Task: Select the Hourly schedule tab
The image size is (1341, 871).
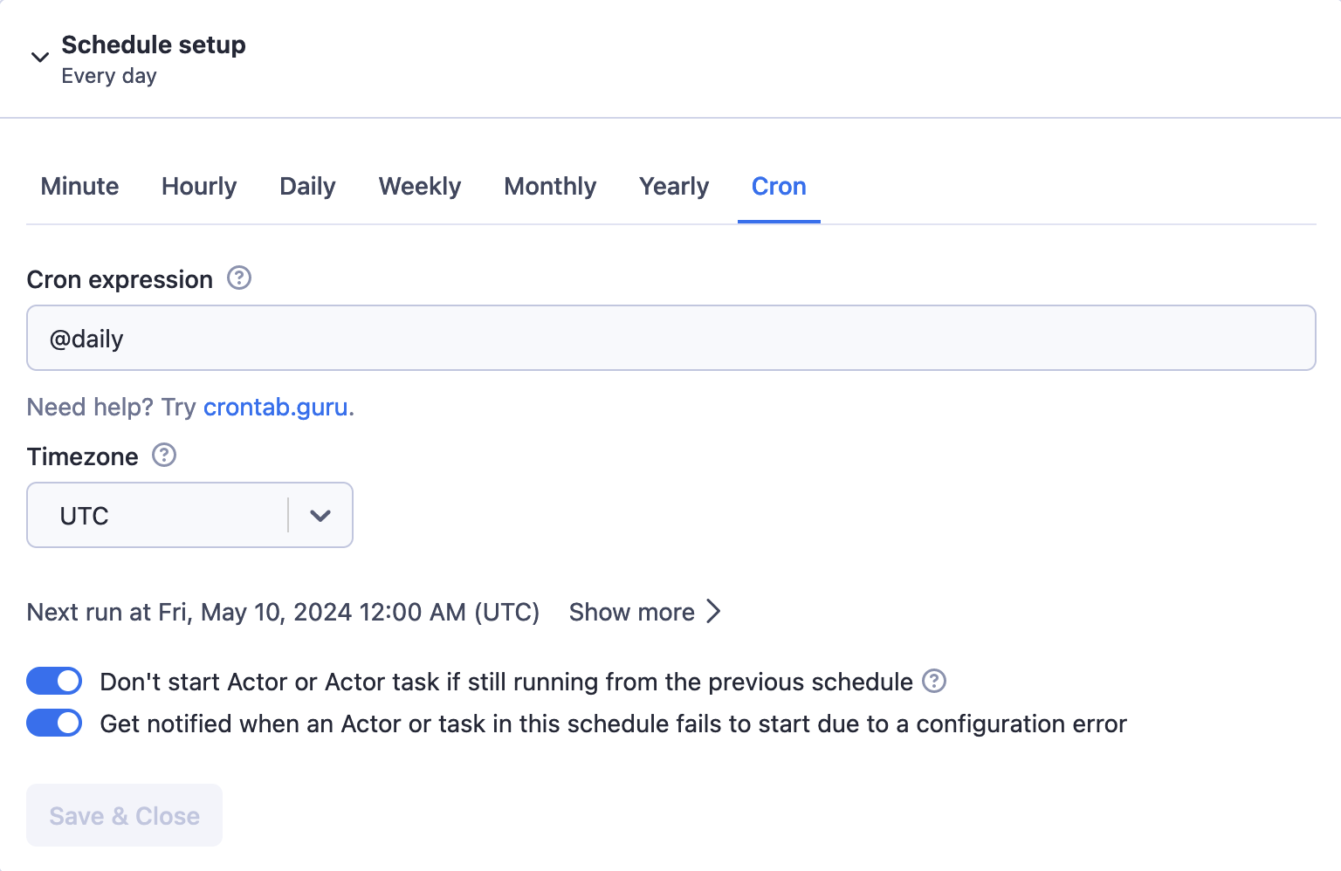Action: pyautogui.click(x=199, y=187)
